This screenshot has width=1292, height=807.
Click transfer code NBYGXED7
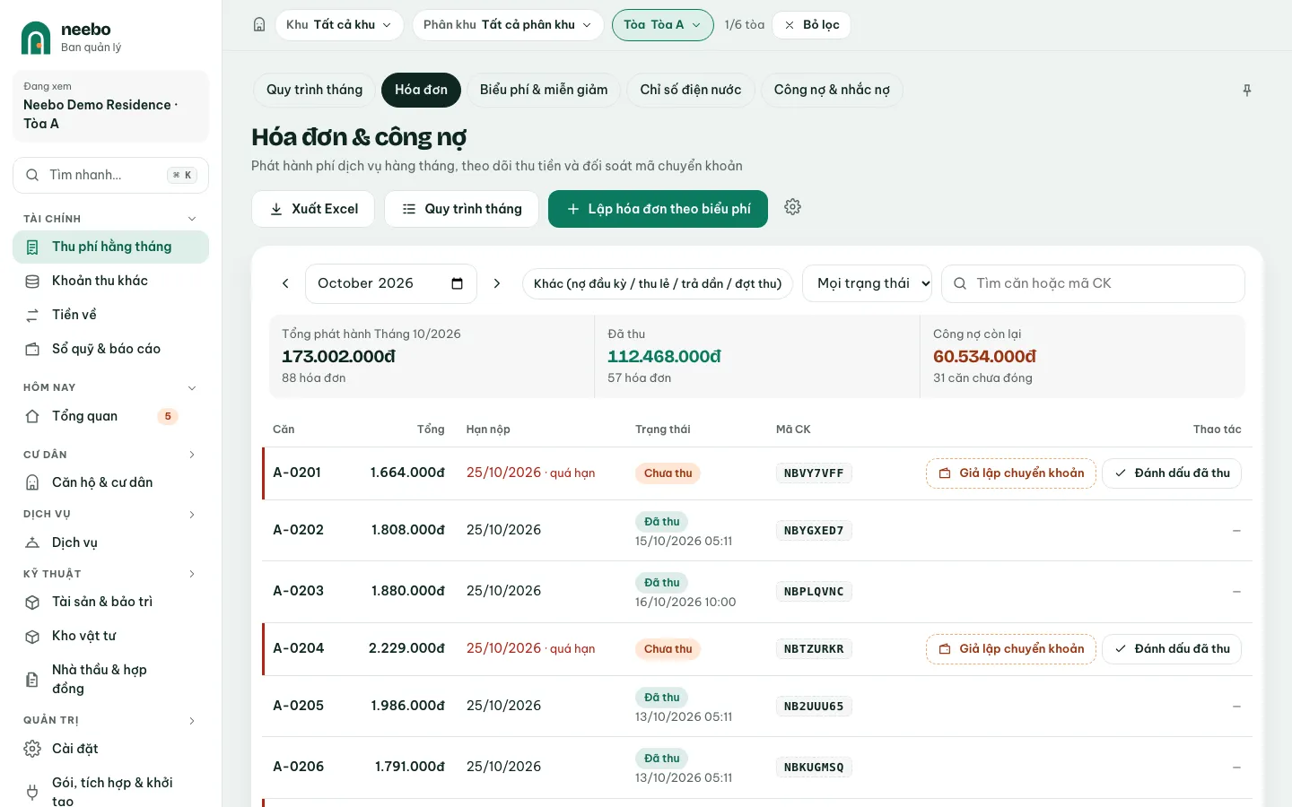814,531
